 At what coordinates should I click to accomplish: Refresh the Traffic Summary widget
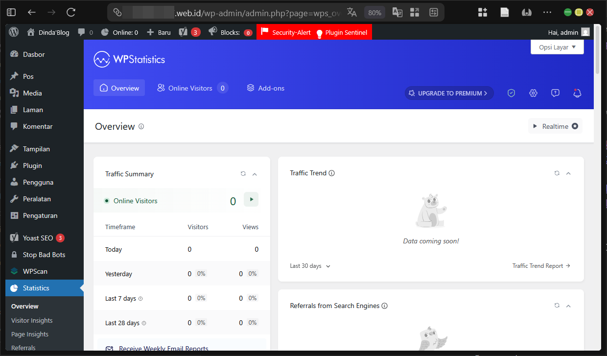(x=243, y=174)
